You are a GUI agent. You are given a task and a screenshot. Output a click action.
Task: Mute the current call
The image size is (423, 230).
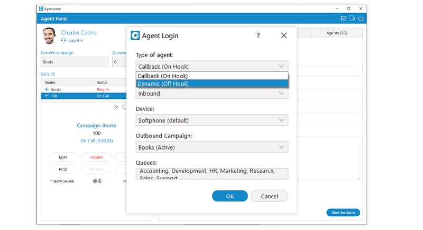63,158
